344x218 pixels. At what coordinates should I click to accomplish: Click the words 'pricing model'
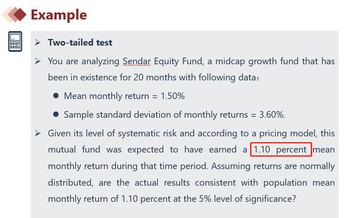(x=292, y=133)
